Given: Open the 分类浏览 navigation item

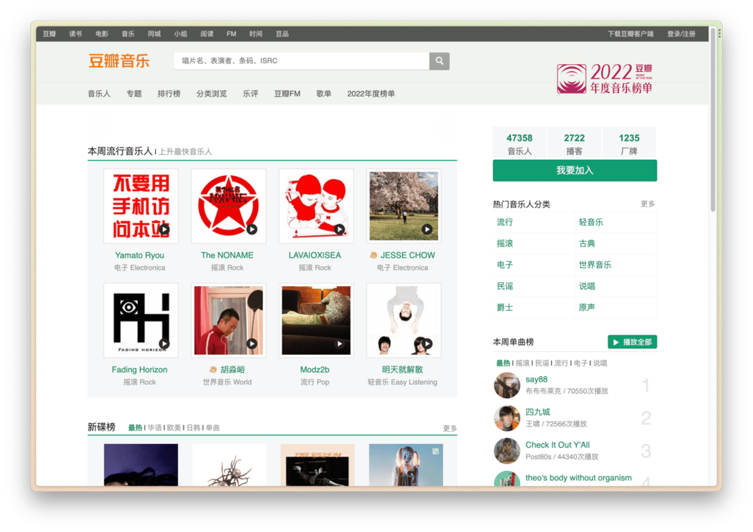Looking at the screenshot, I should (x=211, y=94).
